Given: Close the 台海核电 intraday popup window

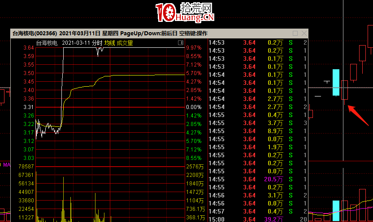Looking at the screenshot, I should pyautogui.click(x=304, y=34).
